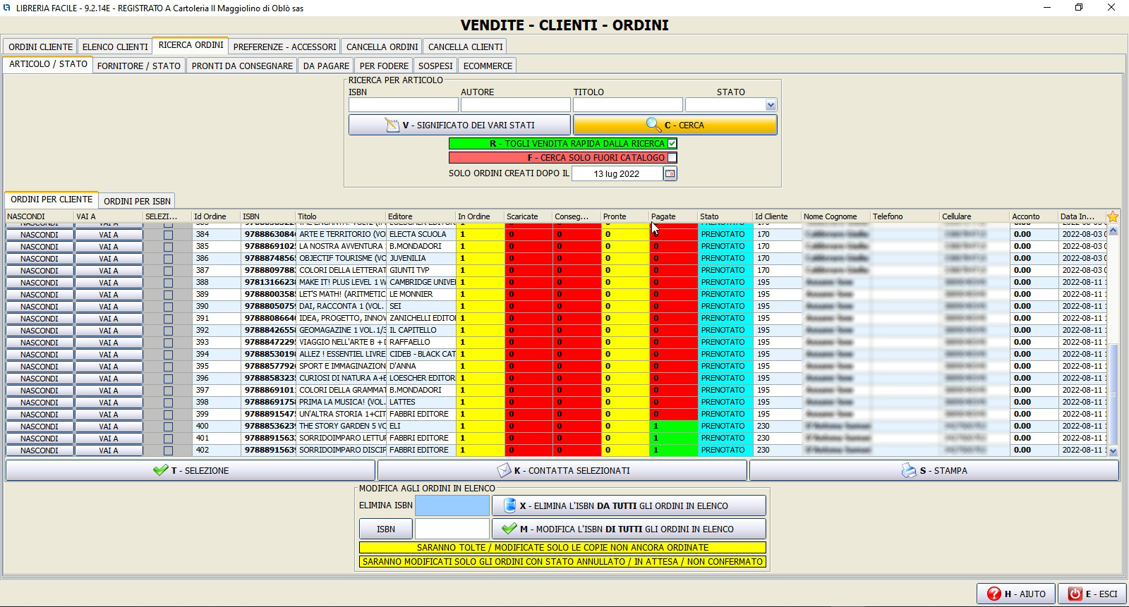This screenshot has height=607, width=1129.
Task: Click NASCONDI button for order 385
Action: pyautogui.click(x=40, y=247)
